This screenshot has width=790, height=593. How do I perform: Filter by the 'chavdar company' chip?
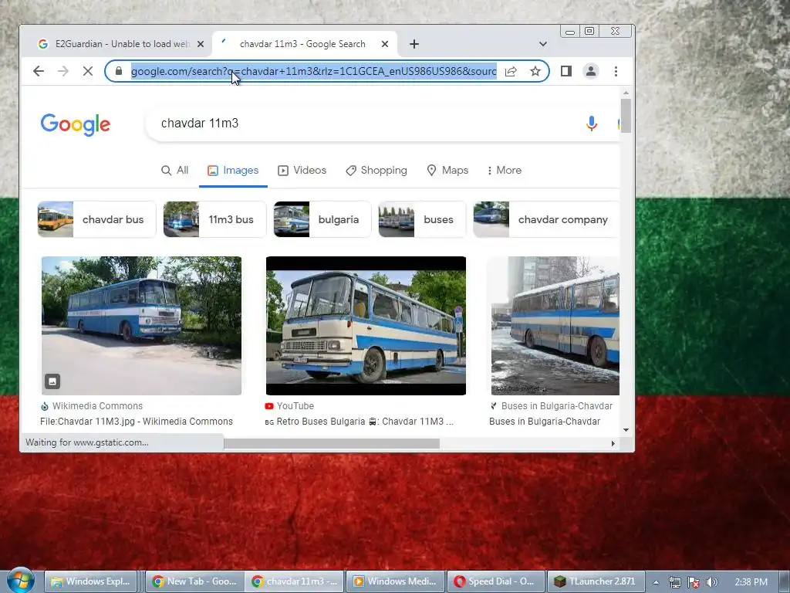[546, 219]
